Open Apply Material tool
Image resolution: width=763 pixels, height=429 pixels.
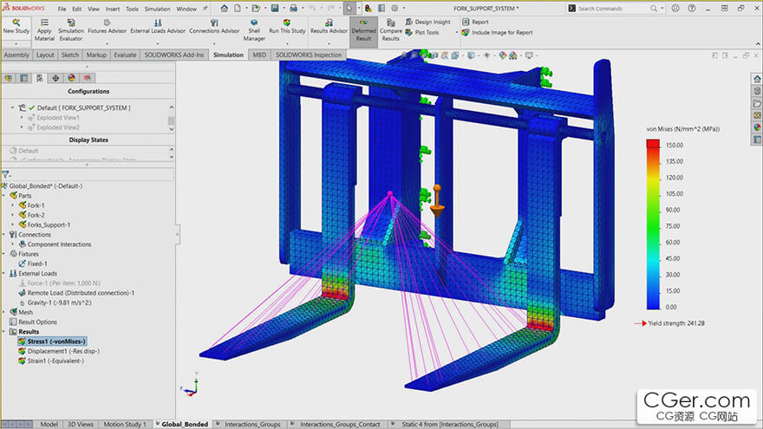click(x=44, y=29)
